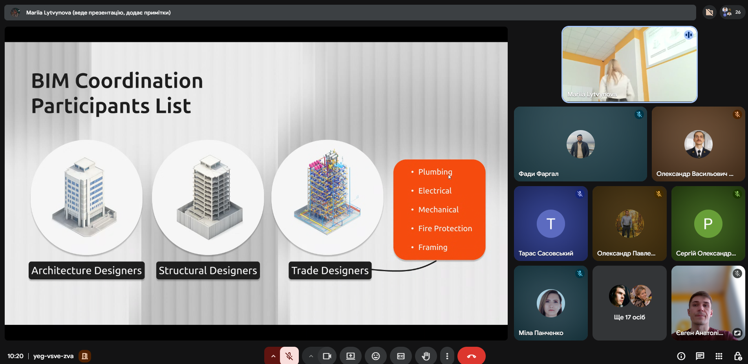The height and width of the screenshot is (364, 748).
Task: Expand video settings chevron beside camera
Action: (311, 356)
